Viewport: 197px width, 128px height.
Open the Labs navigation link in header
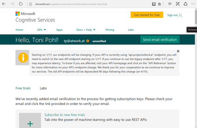coord(131,30)
